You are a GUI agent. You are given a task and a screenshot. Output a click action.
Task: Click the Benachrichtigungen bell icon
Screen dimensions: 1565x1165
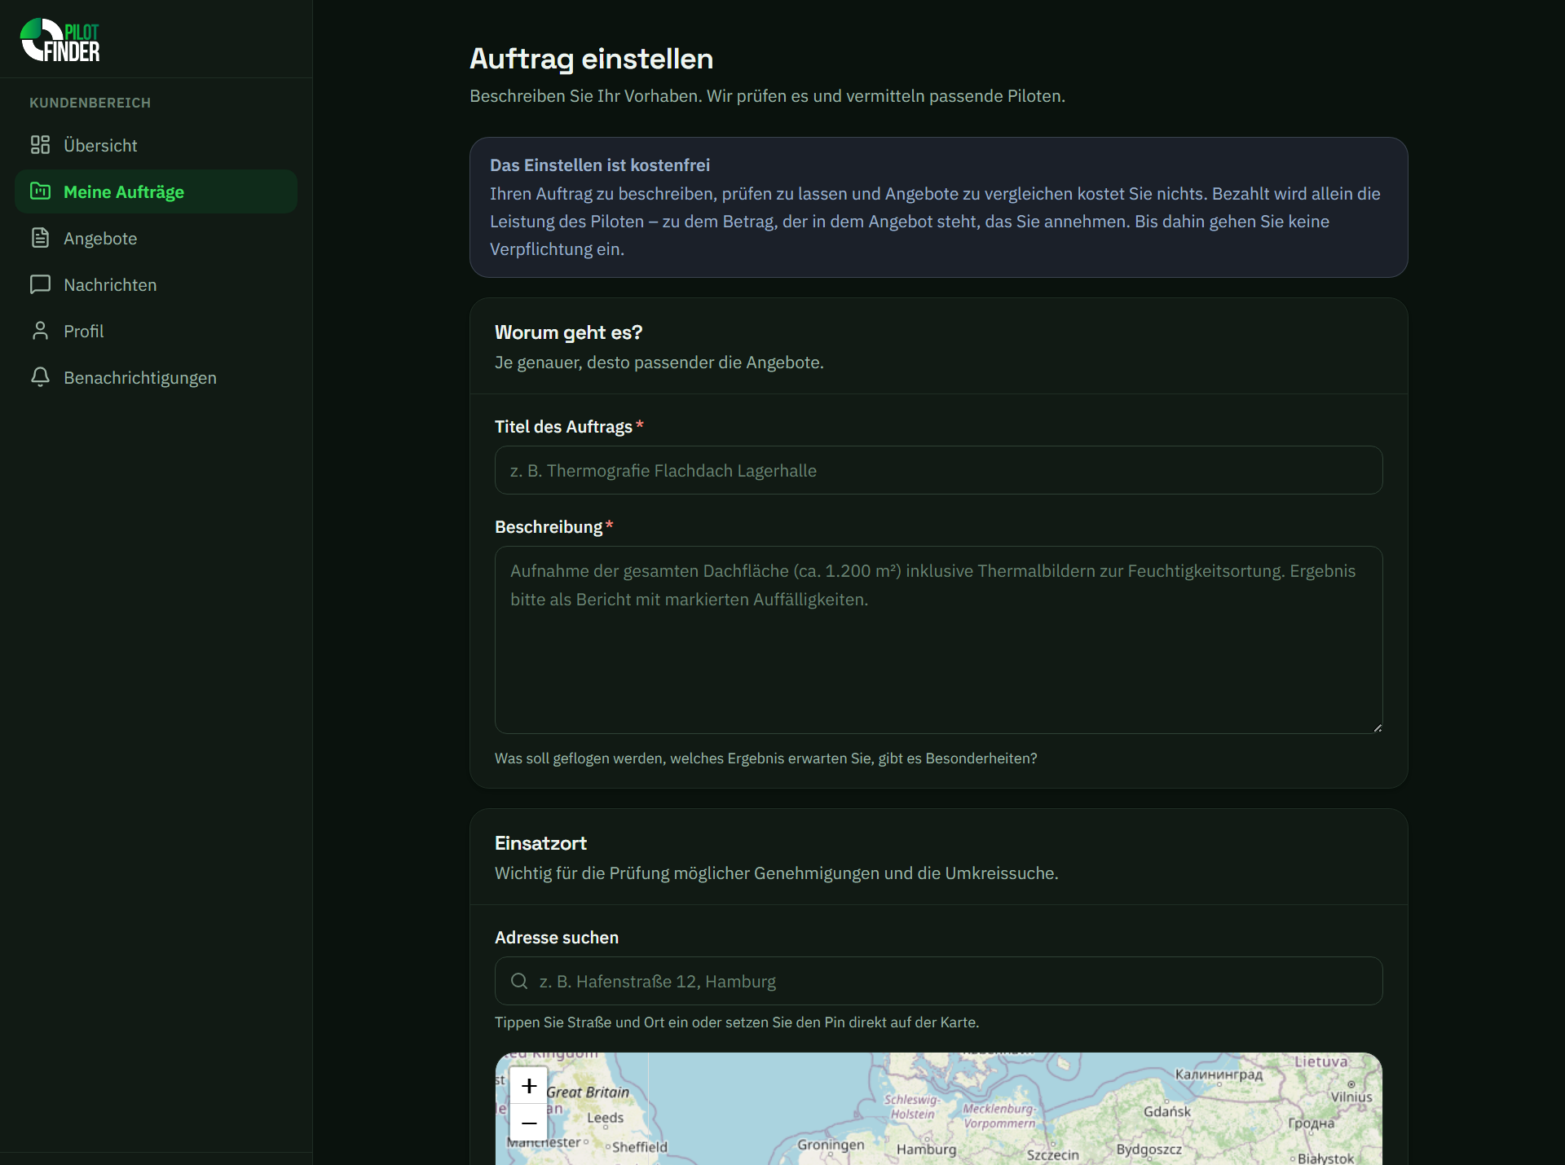tap(40, 377)
